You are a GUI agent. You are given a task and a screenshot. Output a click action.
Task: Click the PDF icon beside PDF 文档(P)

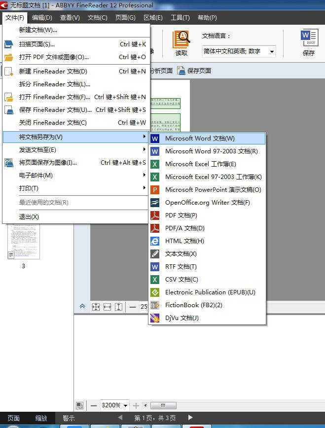[x=155, y=215]
